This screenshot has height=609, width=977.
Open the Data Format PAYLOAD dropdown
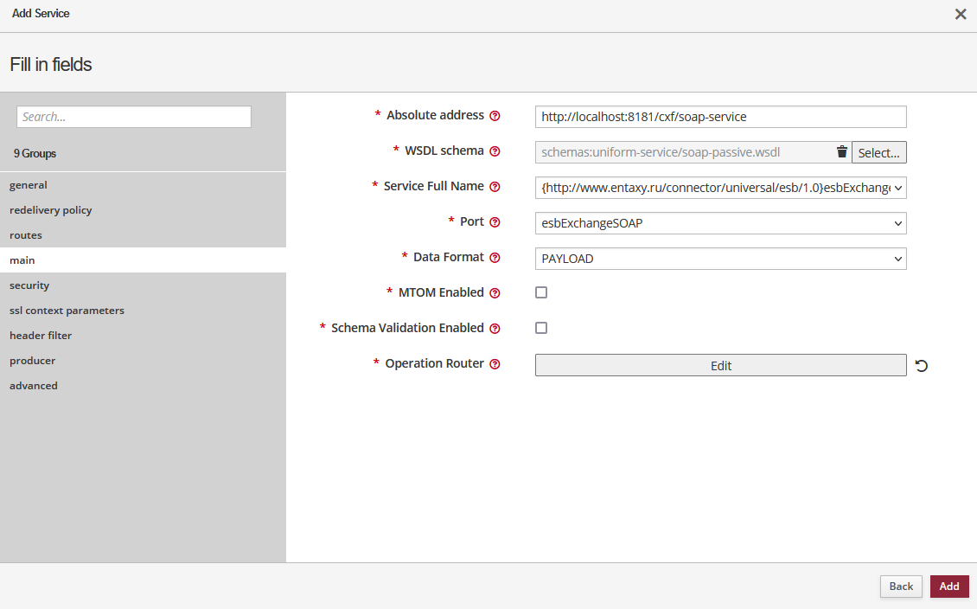pos(720,259)
